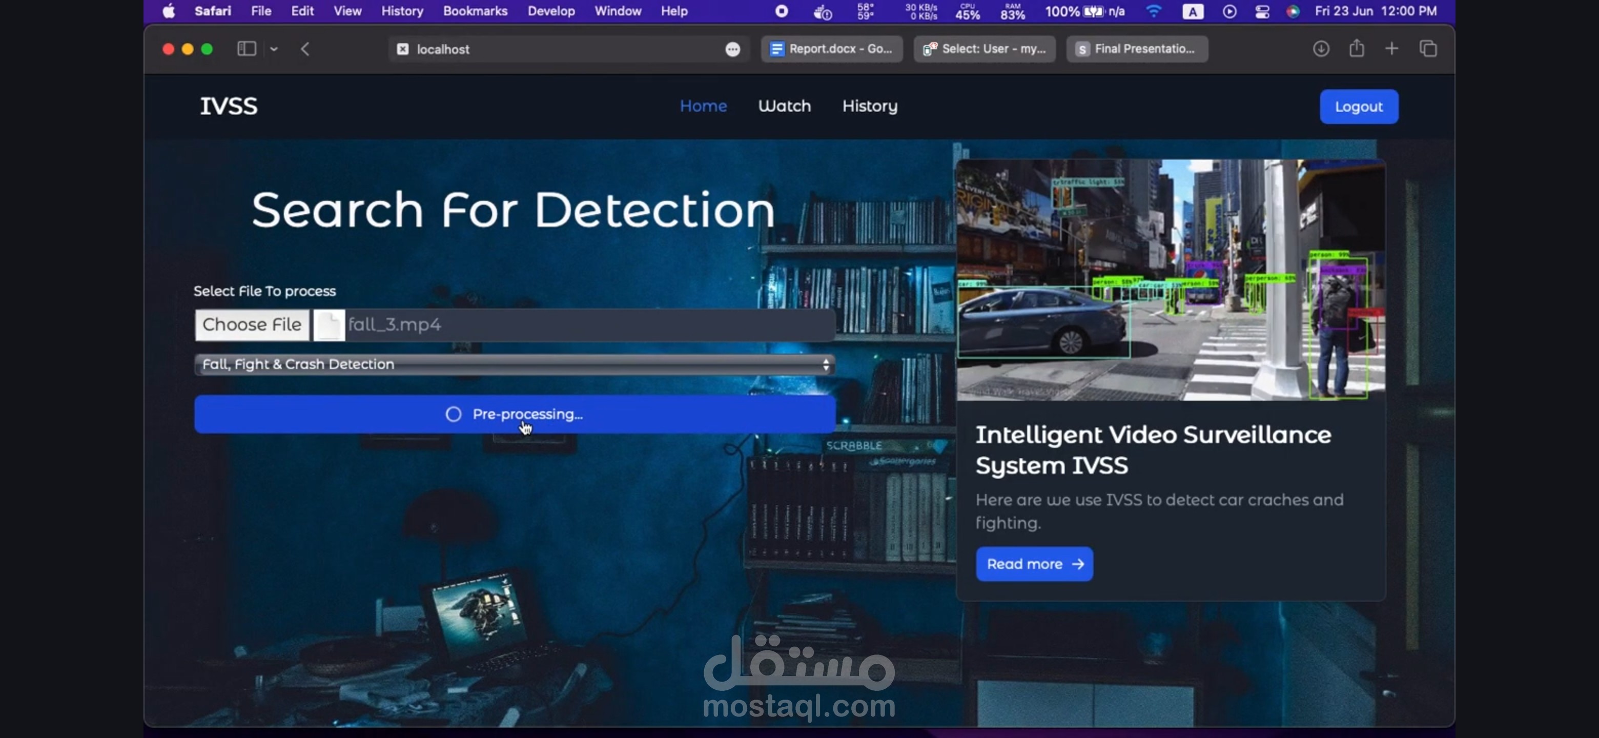Click the Siri icon
This screenshot has height=738, width=1599.
[1293, 11]
